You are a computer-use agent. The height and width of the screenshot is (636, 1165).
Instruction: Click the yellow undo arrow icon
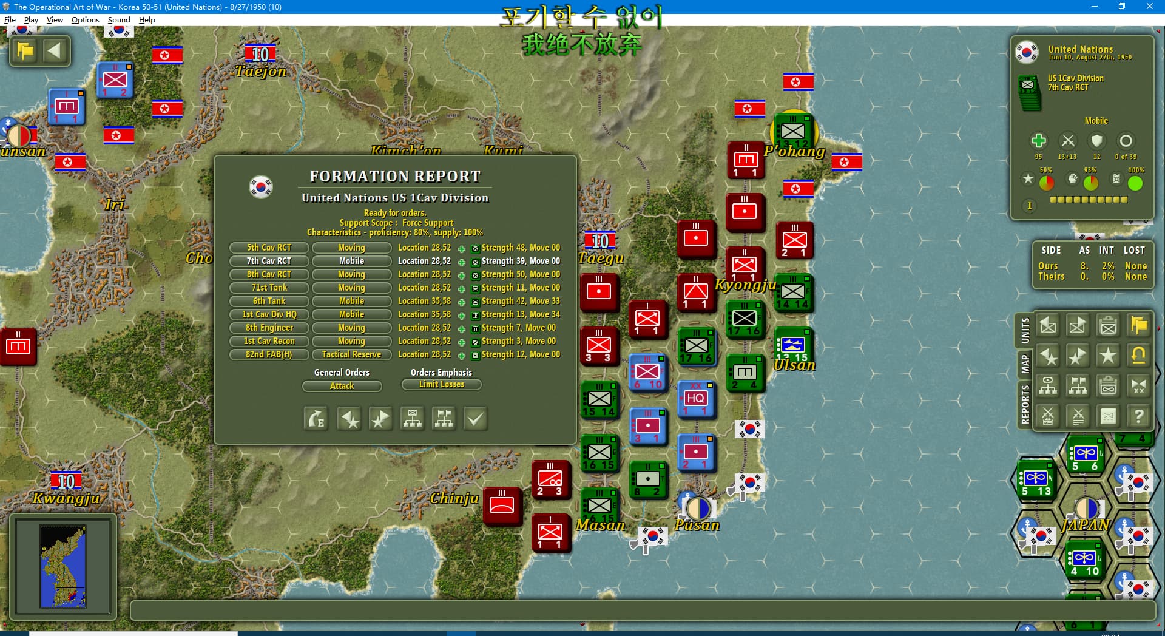pos(1138,356)
